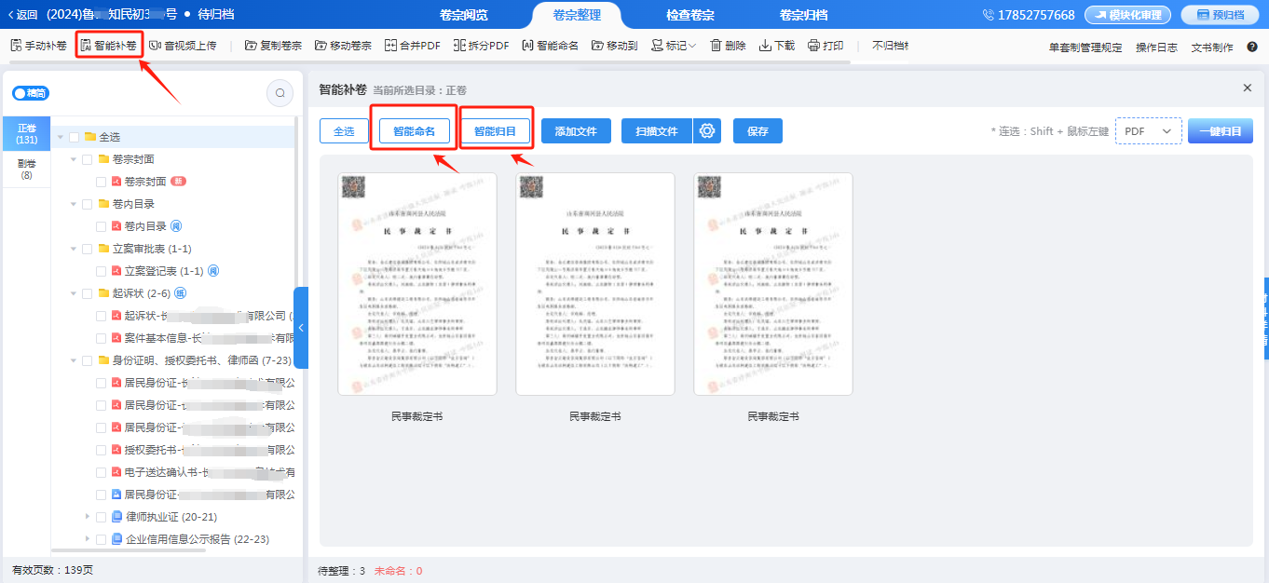Check the 全选 checkbox in tree
This screenshot has width=1269, height=583.
point(75,137)
